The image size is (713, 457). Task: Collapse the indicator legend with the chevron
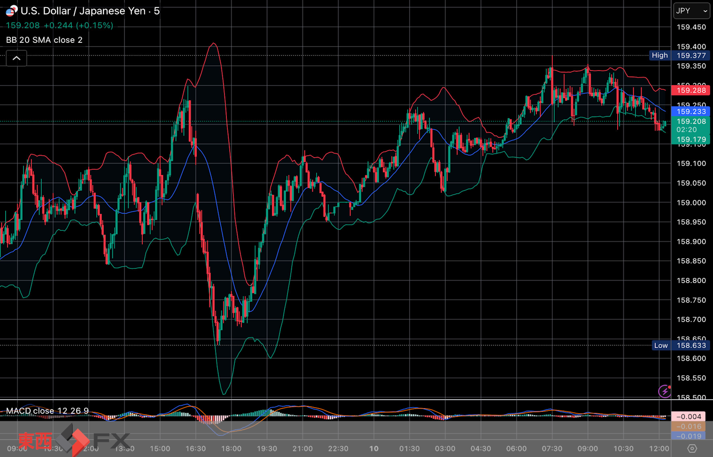coord(16,58)
